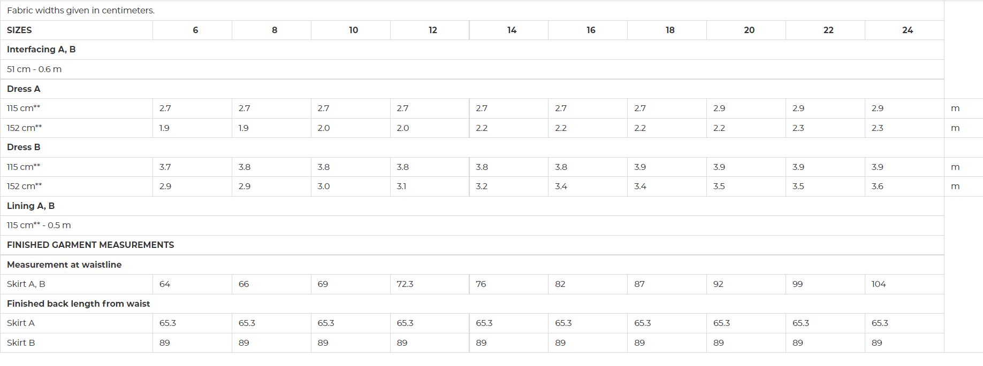Click the FINISHED GARMENT MEASUREMENTS heading
The image size is (983, 366).
(90, 245)
